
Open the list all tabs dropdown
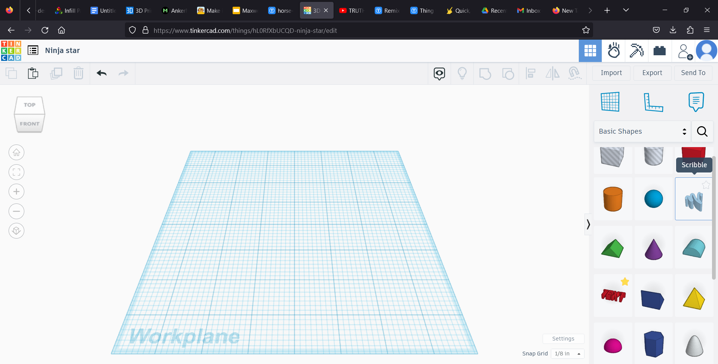tap(626, 10)
